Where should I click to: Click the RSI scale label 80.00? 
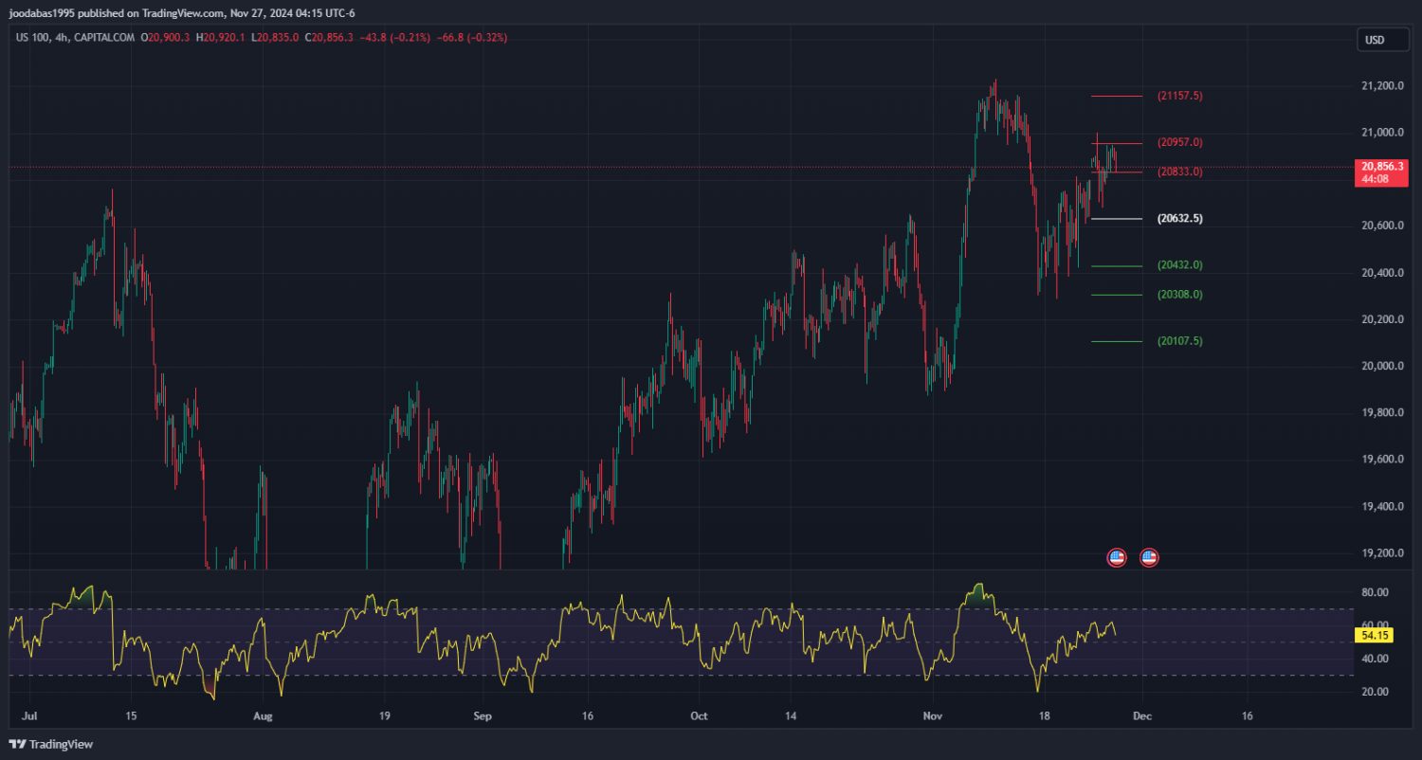coord(1376,593)
